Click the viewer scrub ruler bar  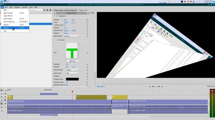point(156,82)
